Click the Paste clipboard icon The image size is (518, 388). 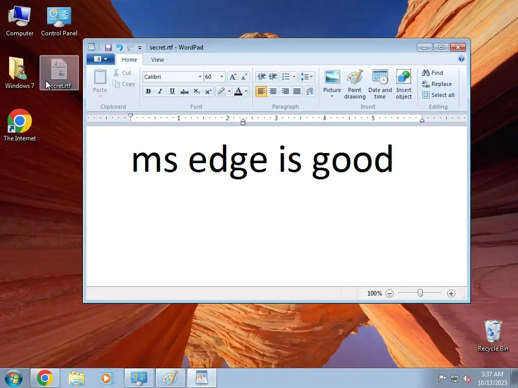click(x=100, y=77)
